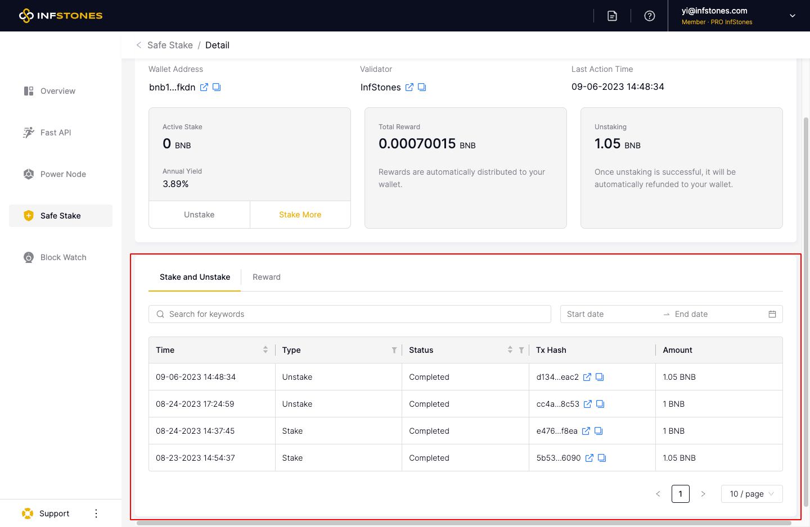The image size is (810, 527).
Task: Filter the Type column
Action: tap(394, 350)
